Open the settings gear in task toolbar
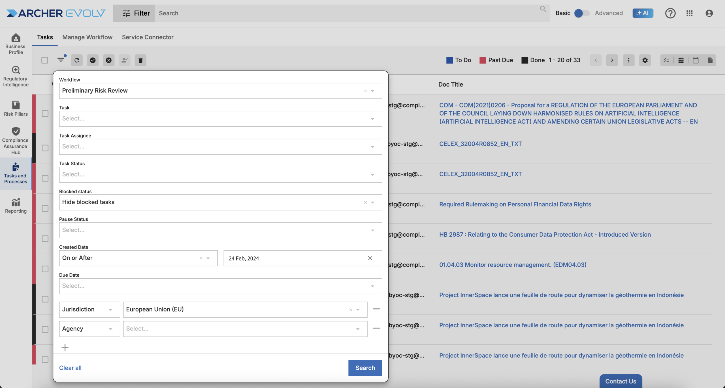 [x=645, y=60]
